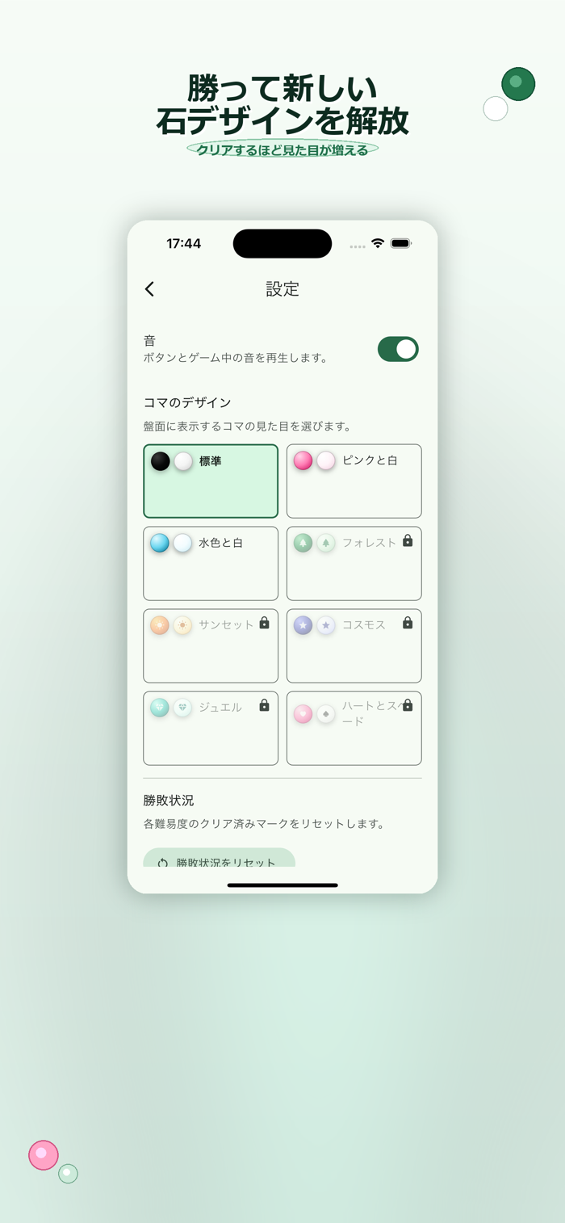
Task: Choose the ピンクと白 stone design
Action: pos(354,481)
